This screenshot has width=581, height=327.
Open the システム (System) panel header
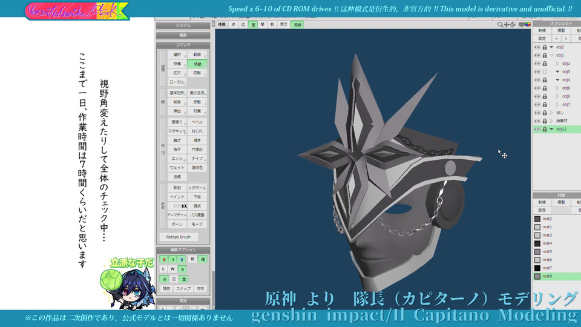(x=183, y=25)
